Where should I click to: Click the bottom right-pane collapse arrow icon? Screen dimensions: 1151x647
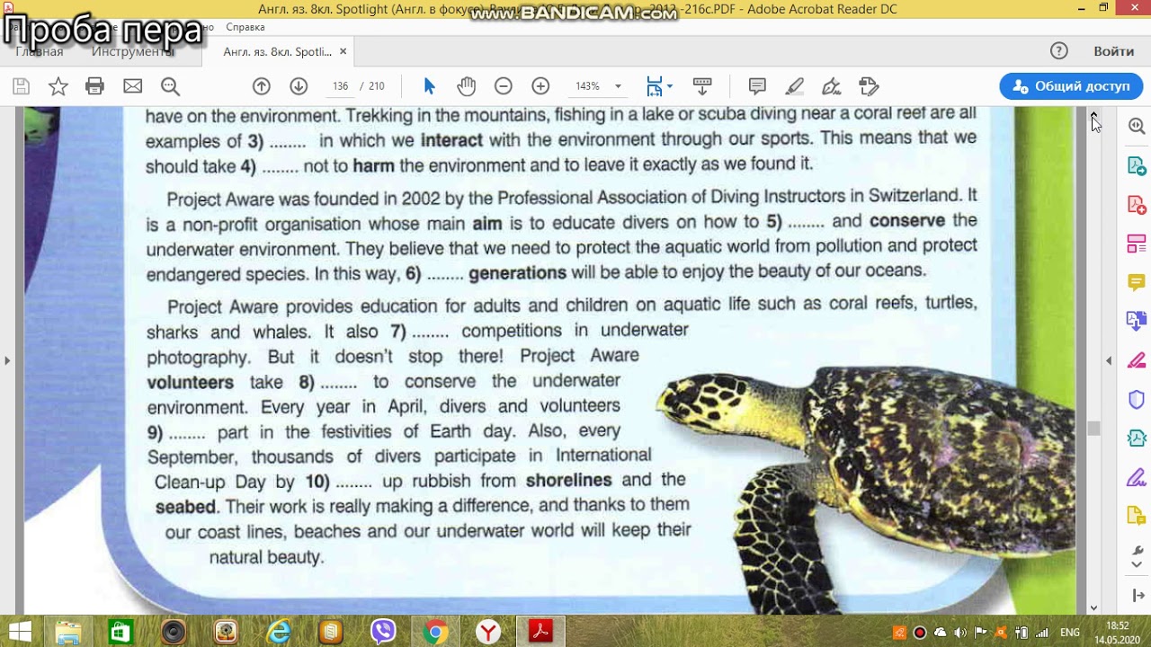1137,594
